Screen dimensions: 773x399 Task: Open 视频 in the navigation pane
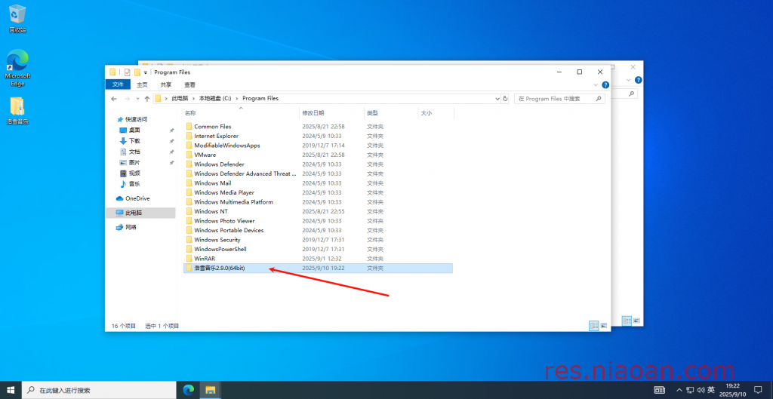tap(134, 173)
